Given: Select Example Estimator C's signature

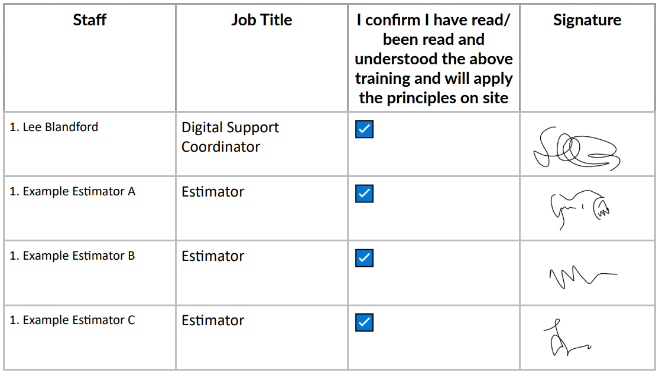Looking at the screenshot, I should 564,339.
